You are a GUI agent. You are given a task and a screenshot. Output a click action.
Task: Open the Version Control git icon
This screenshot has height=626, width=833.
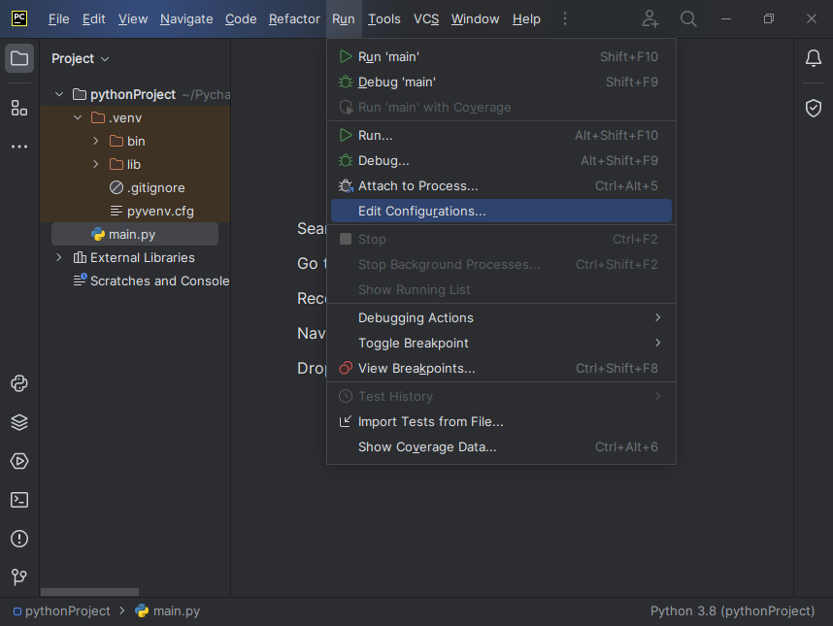click(19, 577)
